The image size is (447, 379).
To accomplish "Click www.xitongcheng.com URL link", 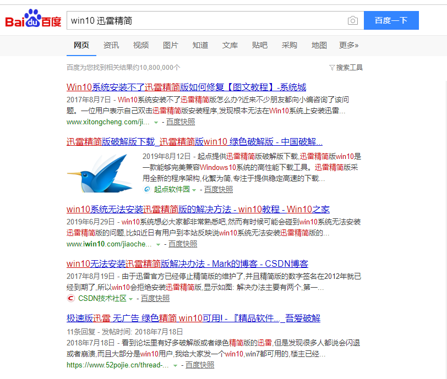I will coord(108,122).
